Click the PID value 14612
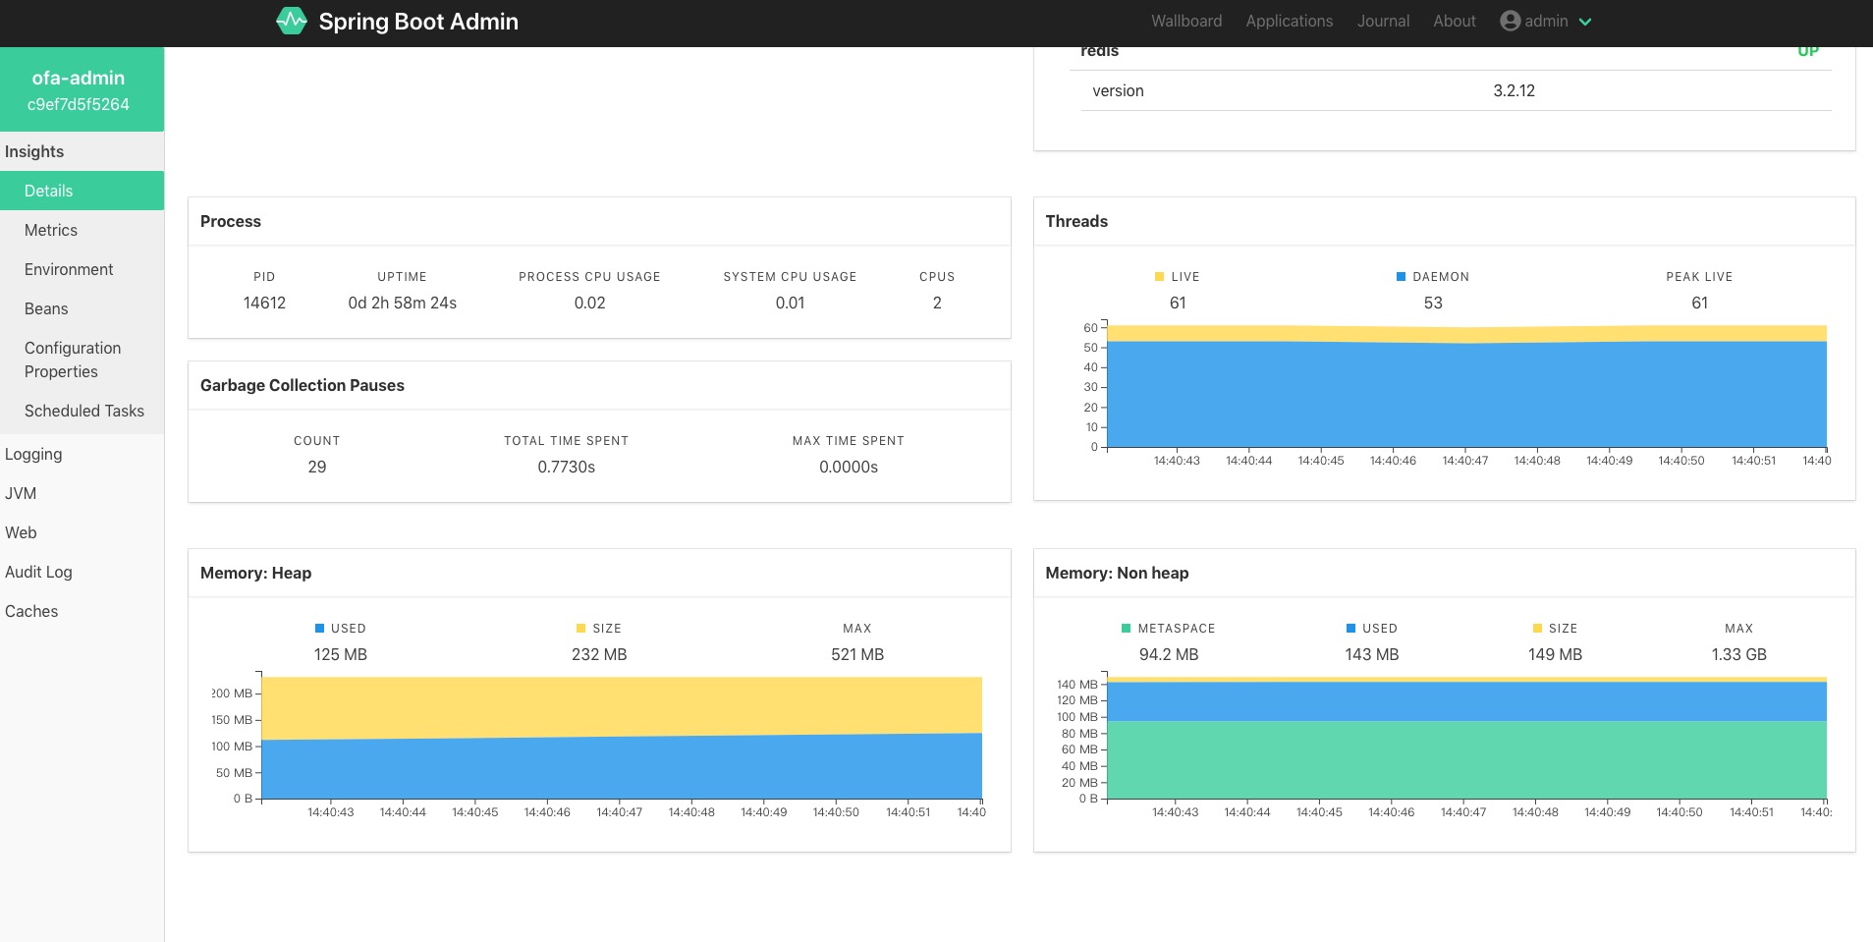The height and width of the screenshot is (942, 1873). 264,303
